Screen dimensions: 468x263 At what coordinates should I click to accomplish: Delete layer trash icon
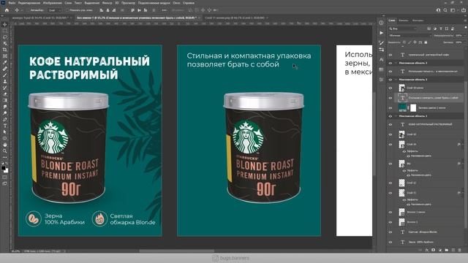pos(460,250)
